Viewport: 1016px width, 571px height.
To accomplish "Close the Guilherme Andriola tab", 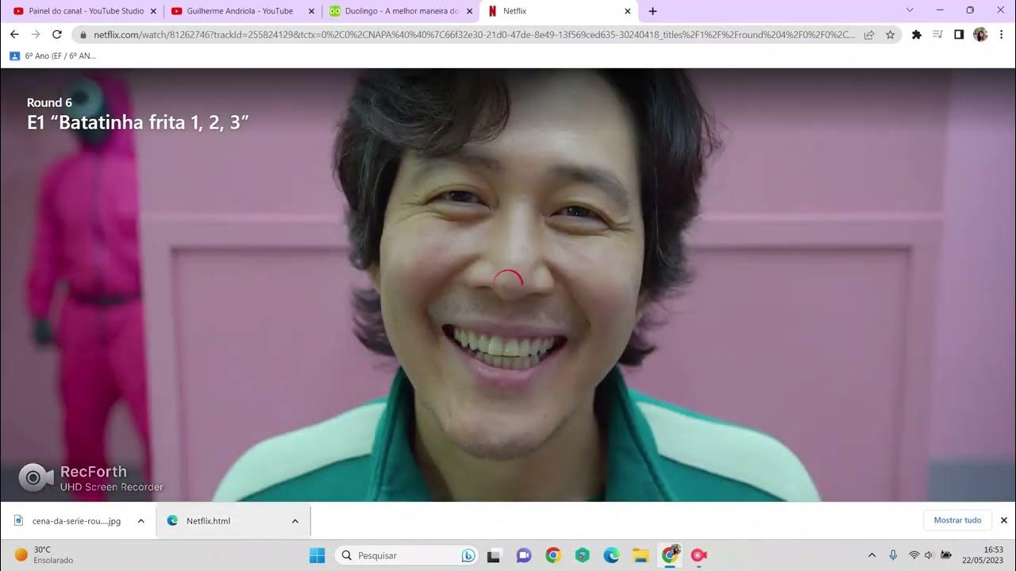I will pyautogui.click(x=311, y=11).
